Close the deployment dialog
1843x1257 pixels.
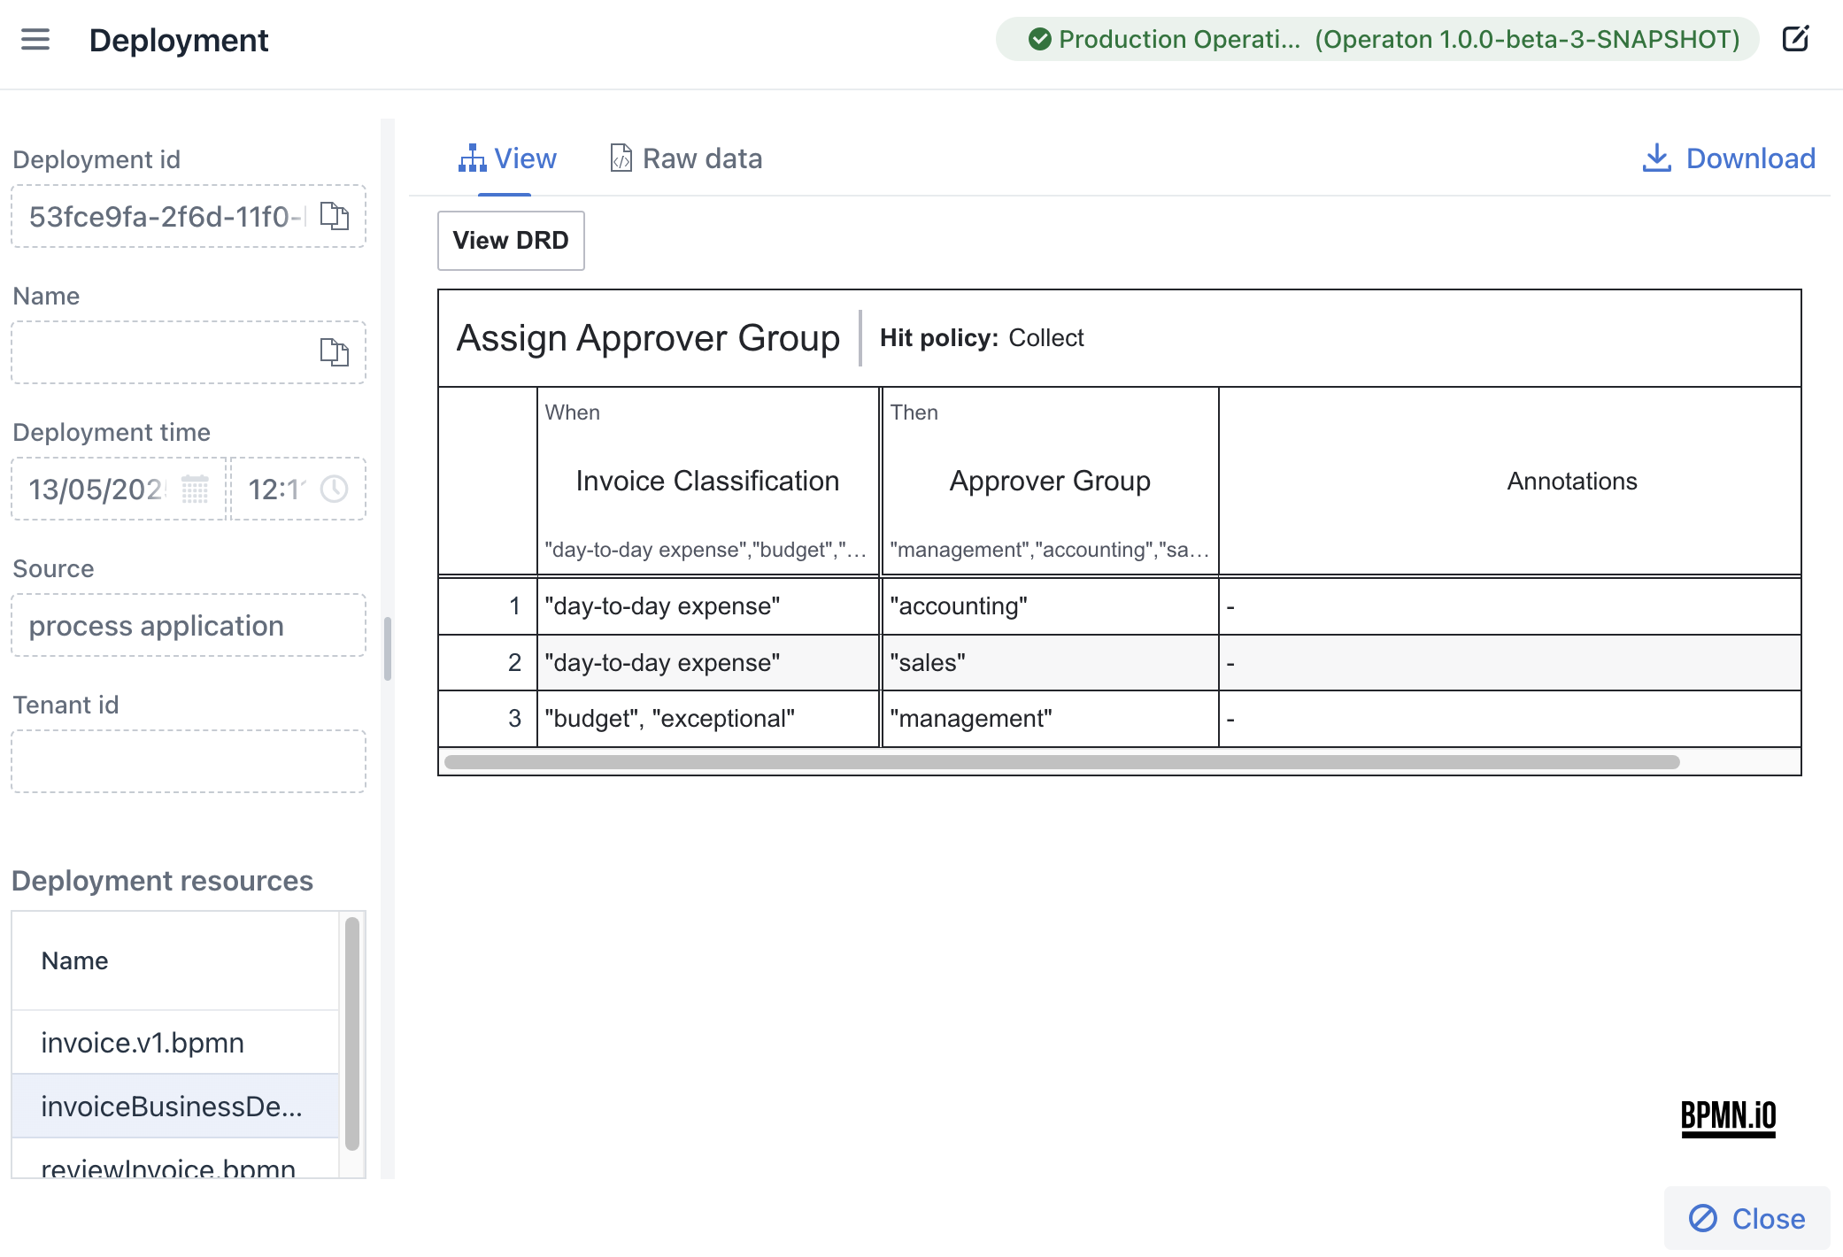tap(1747, 1218)
